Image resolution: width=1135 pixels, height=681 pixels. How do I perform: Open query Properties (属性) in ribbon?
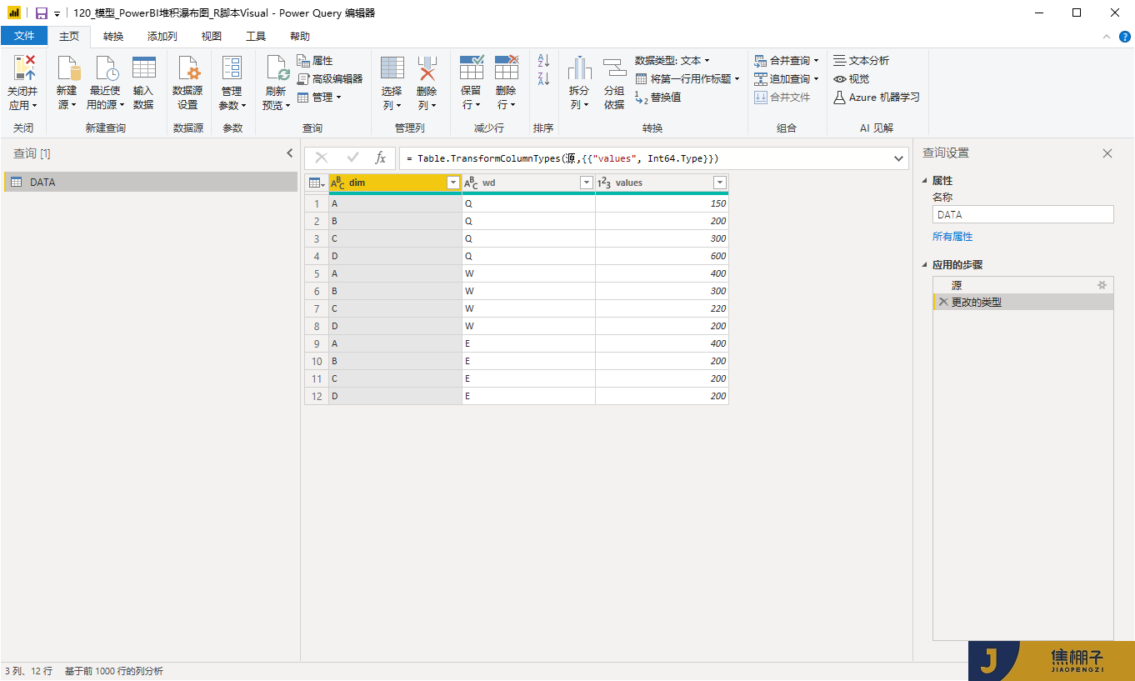(x=315, y=61)
